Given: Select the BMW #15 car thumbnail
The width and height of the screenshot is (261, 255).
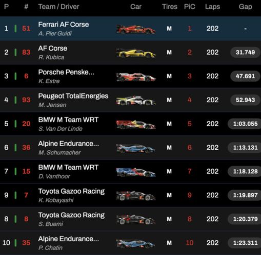Looking at the screenshot, I should tap(136, 172).
